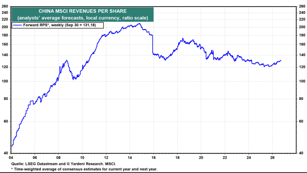Viewport: 307px width, 173px height.
Task: Click the green chart title banner
Action: pyautogui.click(x=82, y=14)
